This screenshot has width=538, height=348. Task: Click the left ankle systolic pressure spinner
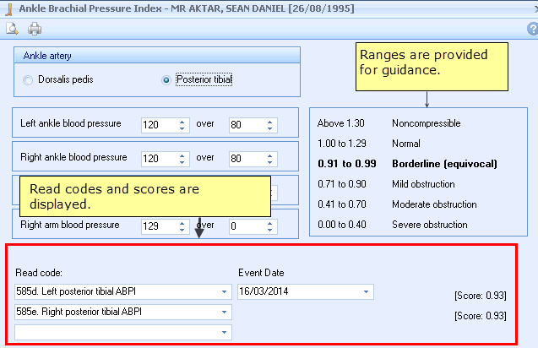pos(182,124)
